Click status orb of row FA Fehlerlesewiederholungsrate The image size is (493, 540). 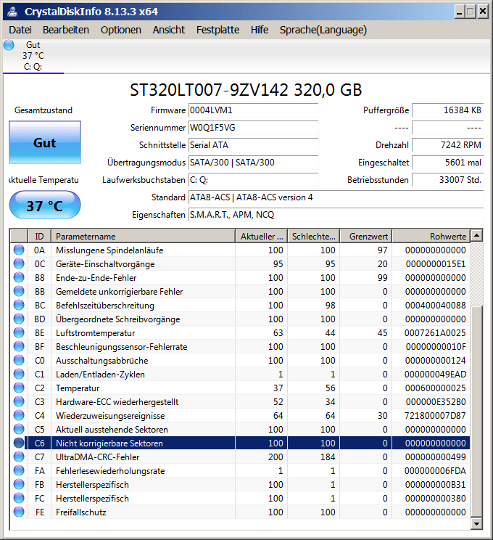pos(19,470)
